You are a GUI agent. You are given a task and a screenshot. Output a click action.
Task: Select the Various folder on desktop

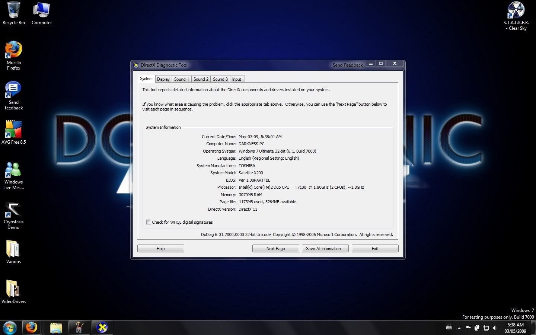[x=13, y=252]
